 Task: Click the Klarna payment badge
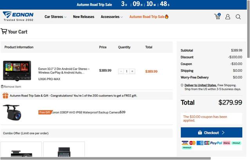click(227, 143)
